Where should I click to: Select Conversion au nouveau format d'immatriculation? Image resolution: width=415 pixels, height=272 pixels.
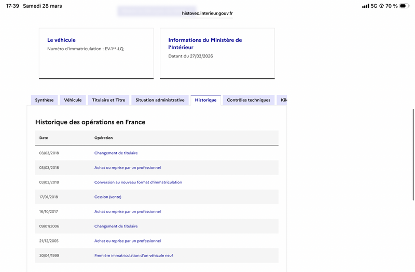tap(138, 182)
